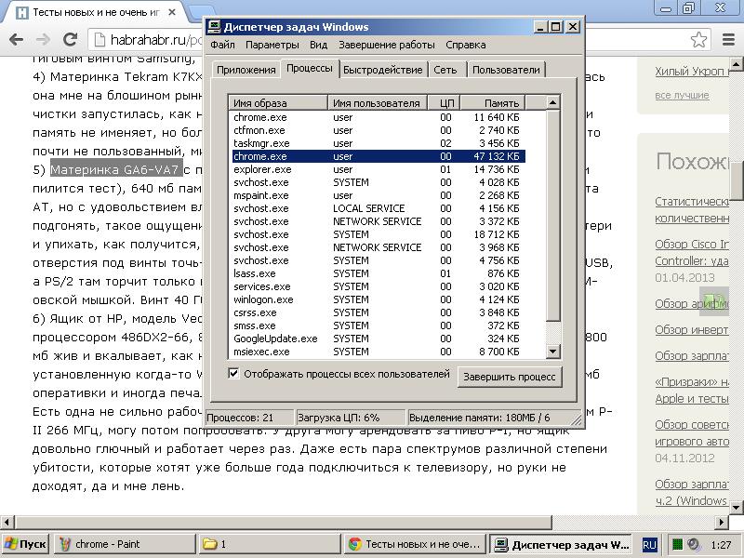The height and width of the screenshot is (558, 744).
Task: Click Chrome page scroll up arrow
Action: click(x=736, y=63)
